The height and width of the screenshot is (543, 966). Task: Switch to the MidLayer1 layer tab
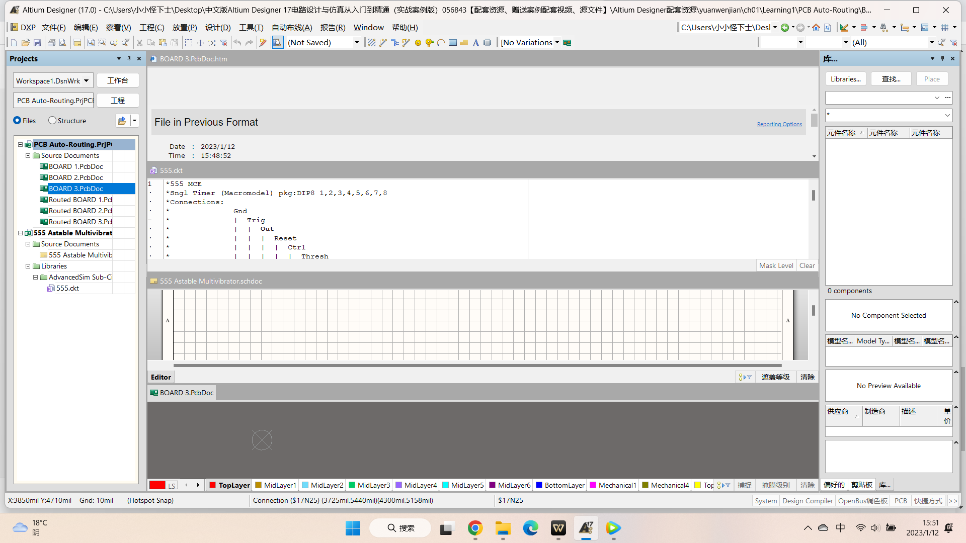click(x=276, y=485)
